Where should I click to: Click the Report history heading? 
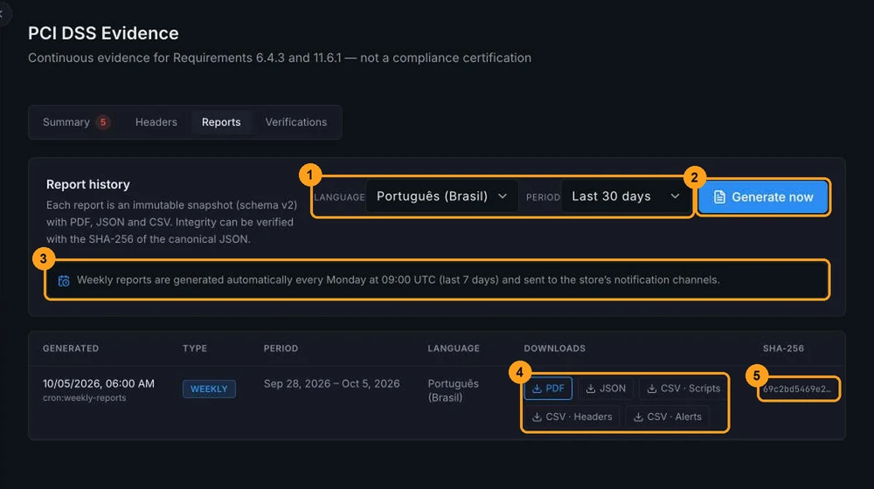pos(88,184)
